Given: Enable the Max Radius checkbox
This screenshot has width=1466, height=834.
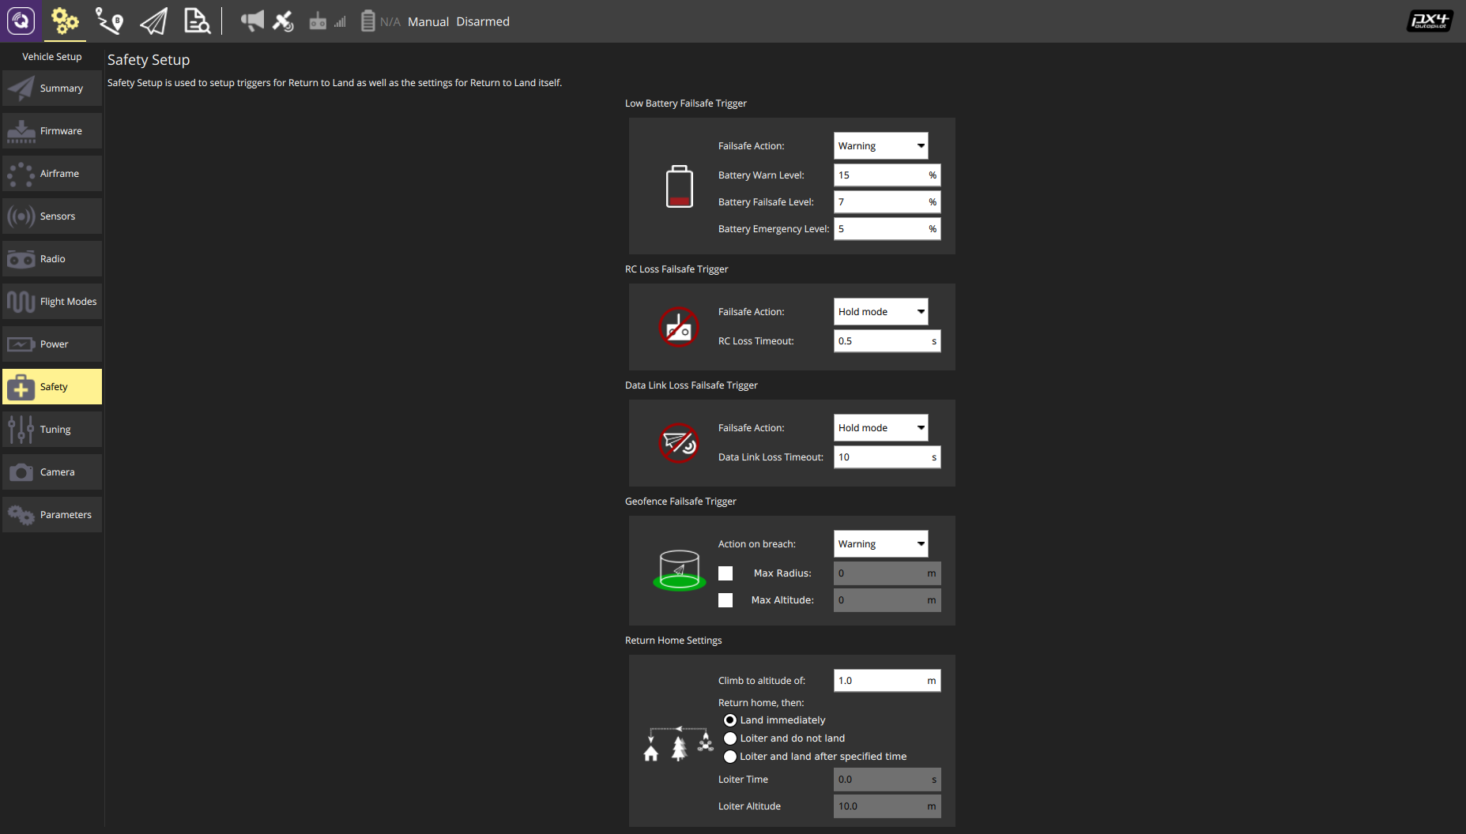Looking at the screenshot, I should pos(725,573).
